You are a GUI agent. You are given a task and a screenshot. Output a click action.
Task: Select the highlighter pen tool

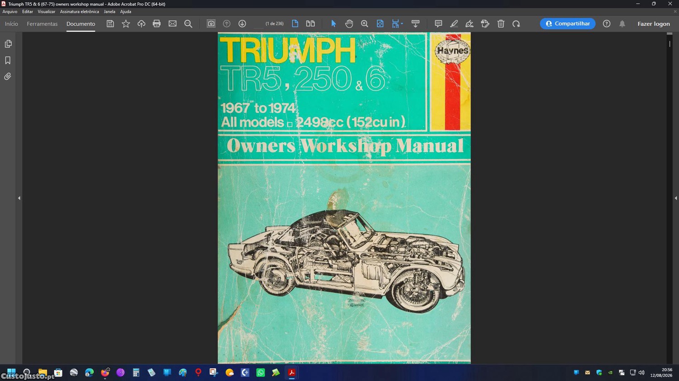454,24
